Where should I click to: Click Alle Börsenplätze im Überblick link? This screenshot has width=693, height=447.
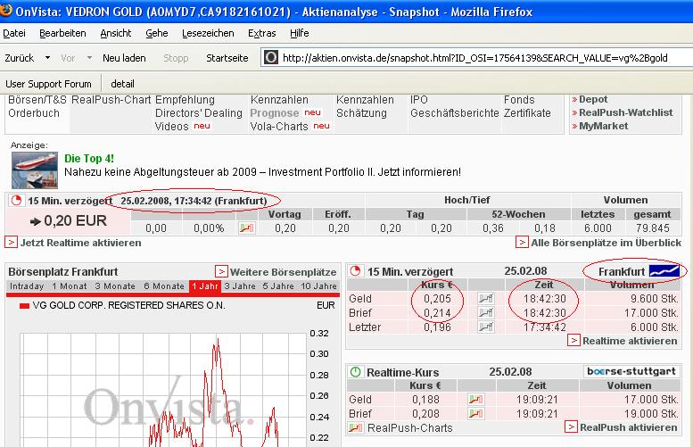coord(606,243)
